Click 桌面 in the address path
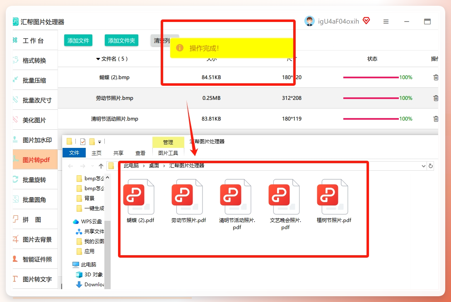 pos(154,165)
